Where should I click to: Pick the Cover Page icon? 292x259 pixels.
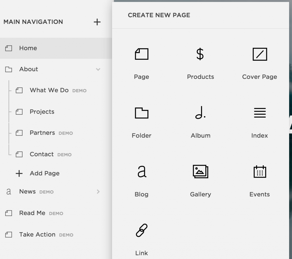click(260, 54)
